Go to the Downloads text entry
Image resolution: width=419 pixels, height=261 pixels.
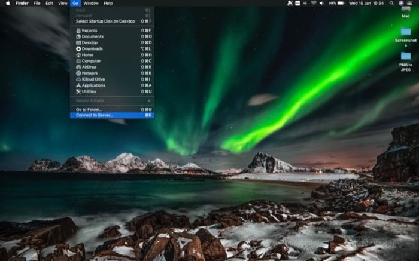(92, 49)
